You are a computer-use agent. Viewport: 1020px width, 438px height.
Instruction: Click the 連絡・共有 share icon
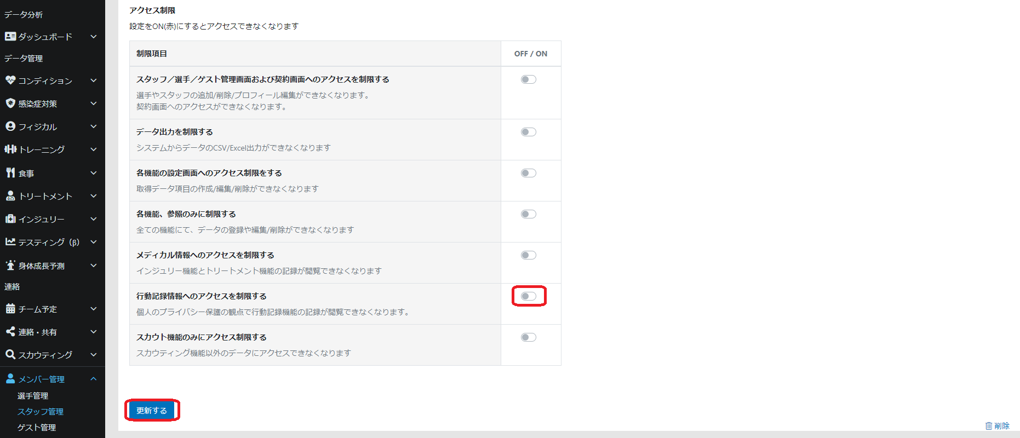10,331
